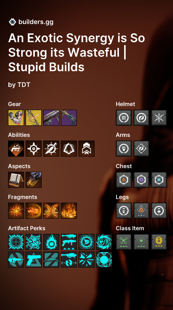Click the yellow Class Item mod

pyautogui.click(x=159, y=242)
